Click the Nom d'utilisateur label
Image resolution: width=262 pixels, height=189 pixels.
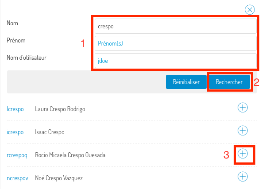click(27, 58)
